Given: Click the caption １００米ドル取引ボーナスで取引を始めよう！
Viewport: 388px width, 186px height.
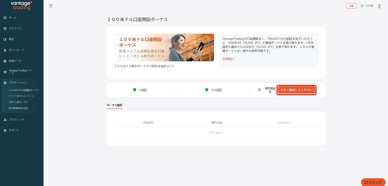Looking at the screenshot, I should 144,66.
